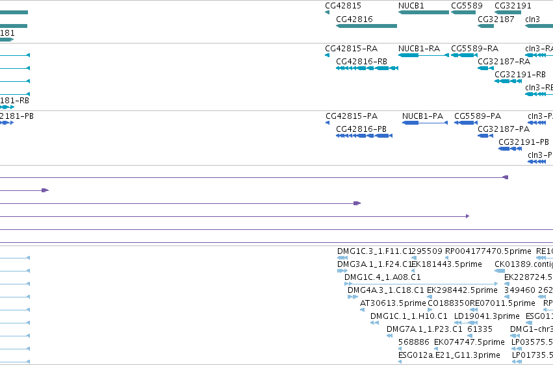Click the CG32191-PB coding glyph

coord(510,149)
